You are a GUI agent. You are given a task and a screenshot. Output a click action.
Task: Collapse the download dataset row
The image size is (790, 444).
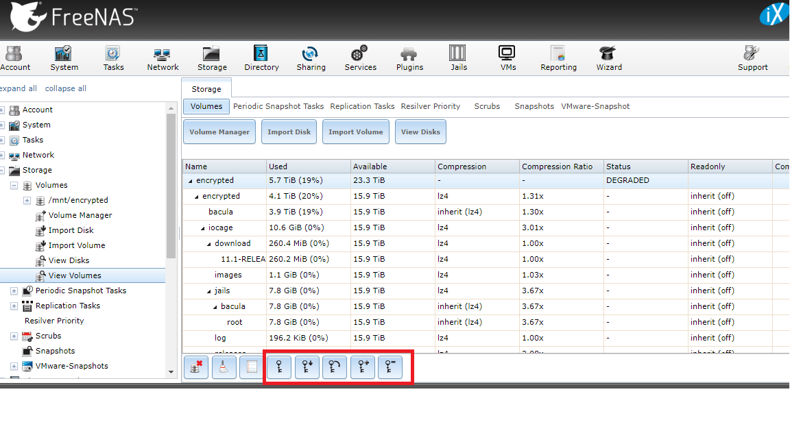(x=209, y=244)
